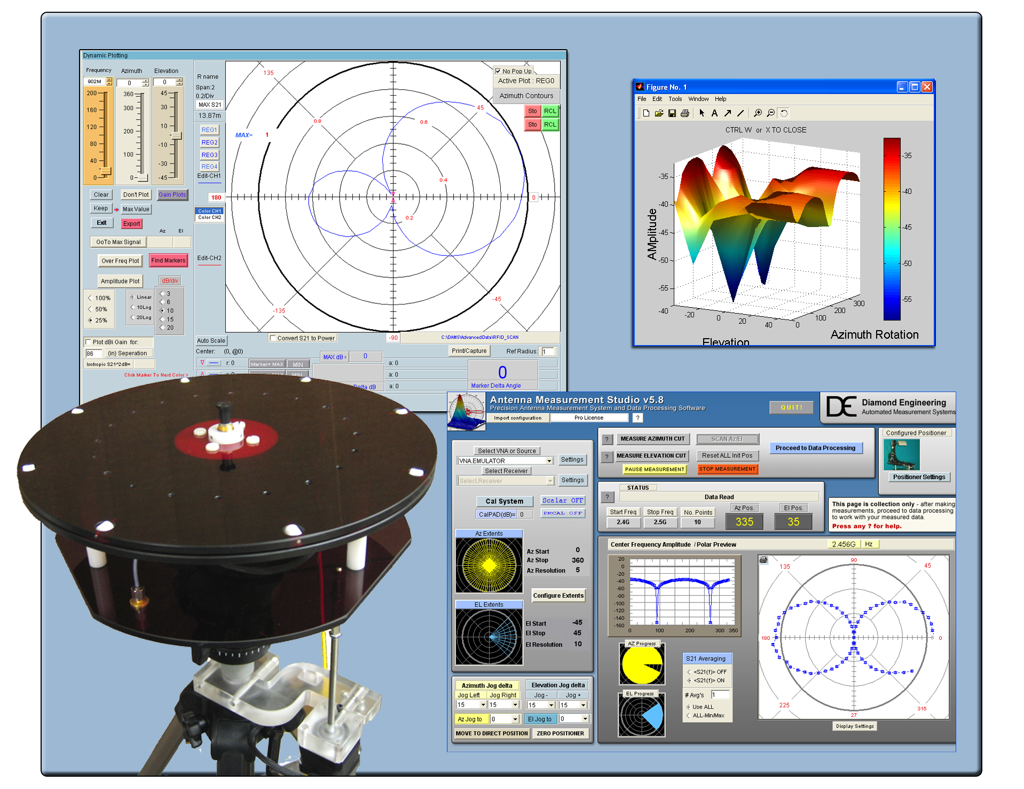The height and width of the screenshot is (789, 1024).
Task: Enable Convert S21 to Power checkbox
Action: [x=273, y=338]
